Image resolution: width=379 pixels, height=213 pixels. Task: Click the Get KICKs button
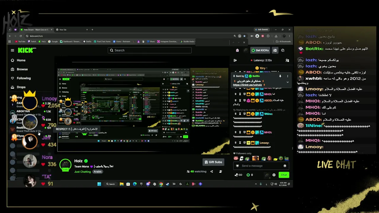[260, 50]
